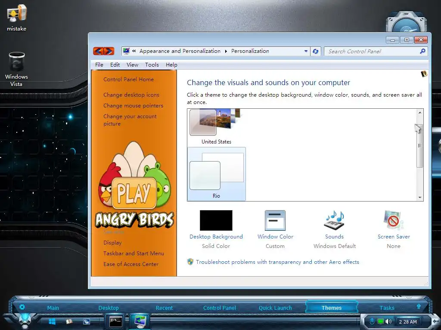Open the address bar history dropdown arrow
Viewport: 441px width, 330px height.
coord(306,51)
